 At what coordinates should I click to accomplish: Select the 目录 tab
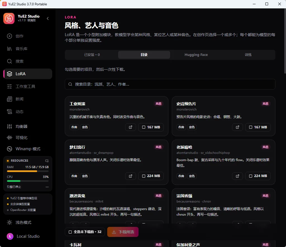(x=144, y=55)
